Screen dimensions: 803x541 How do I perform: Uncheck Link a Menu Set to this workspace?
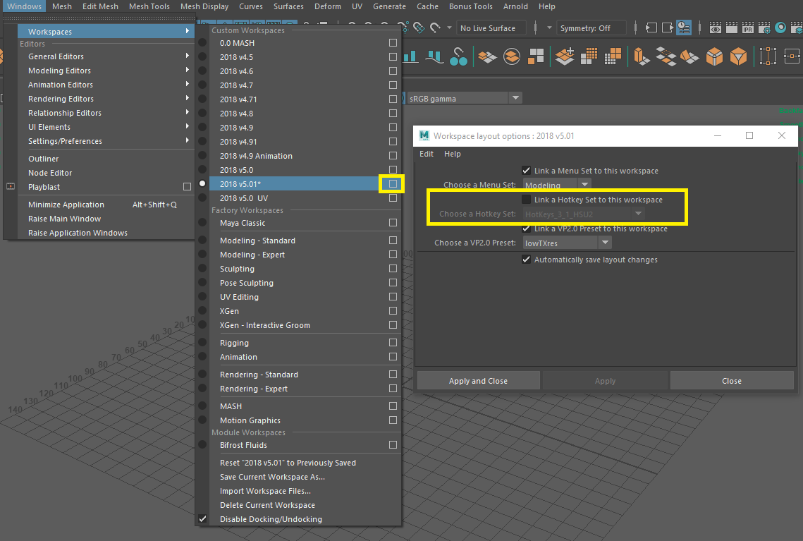click(526, 170)
